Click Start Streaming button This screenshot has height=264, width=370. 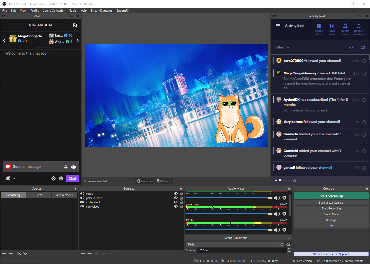(331, 196)
